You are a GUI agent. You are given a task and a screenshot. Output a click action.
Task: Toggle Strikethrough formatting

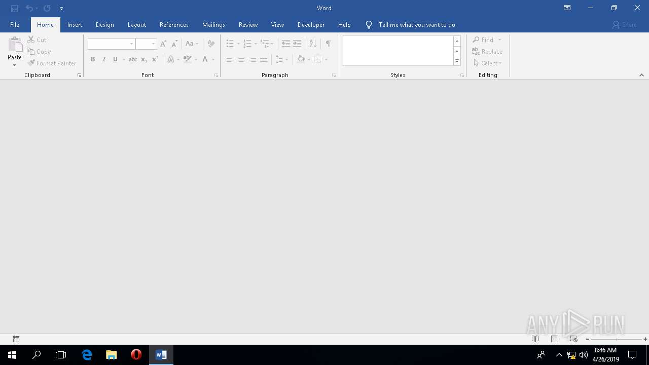pyautogui.click(x=133, y=59)
